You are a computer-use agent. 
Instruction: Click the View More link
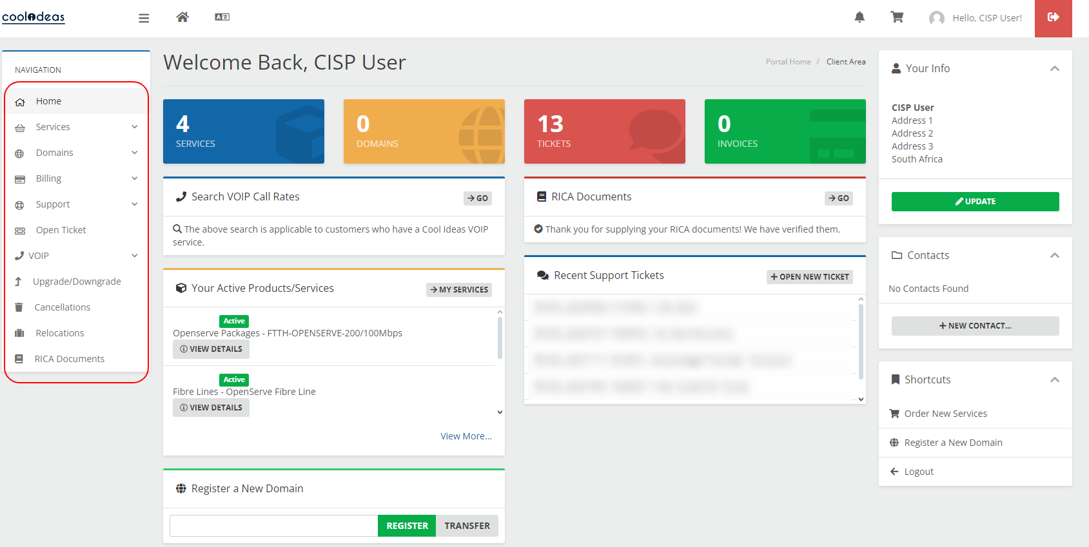tap(466, 436)
